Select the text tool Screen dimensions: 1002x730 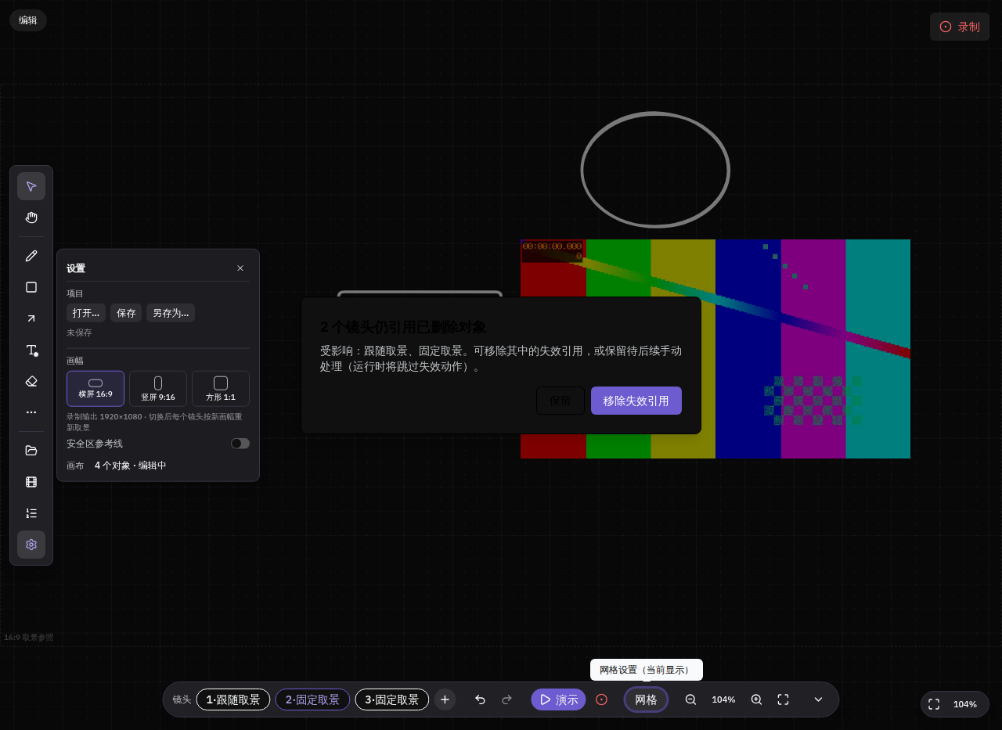tap(31, 350)
